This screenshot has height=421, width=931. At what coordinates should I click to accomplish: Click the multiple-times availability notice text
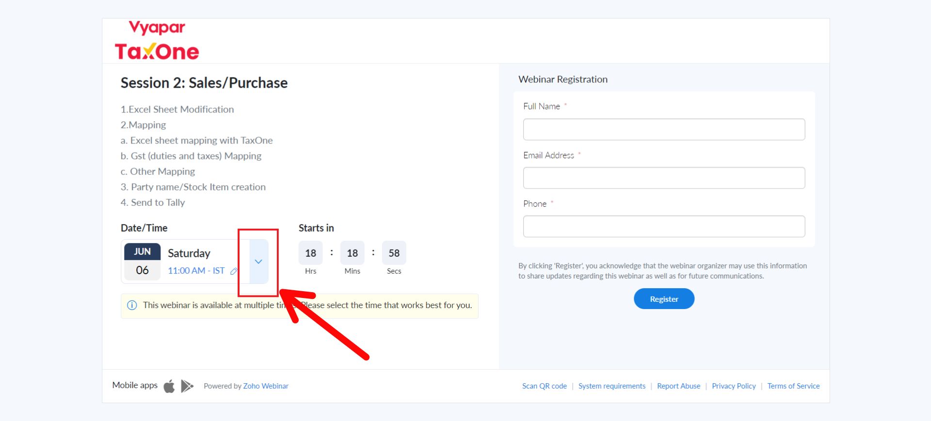pyautogui.click(x=307, y=305)
